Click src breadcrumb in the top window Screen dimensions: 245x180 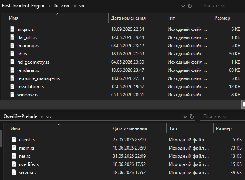coord(82,6)
